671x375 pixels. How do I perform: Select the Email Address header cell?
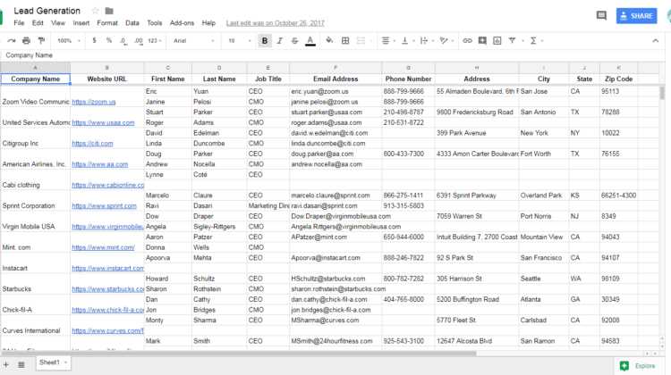coord(335,79)
